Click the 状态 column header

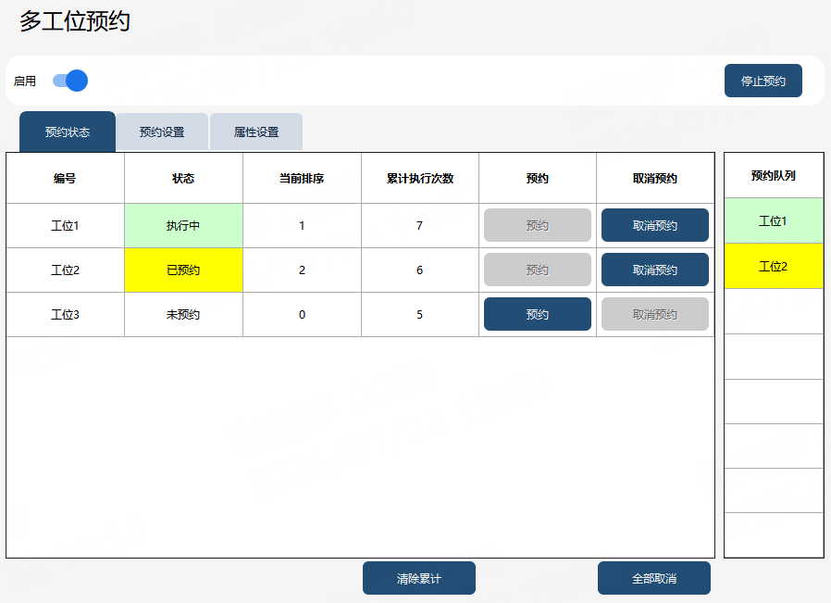183,178
